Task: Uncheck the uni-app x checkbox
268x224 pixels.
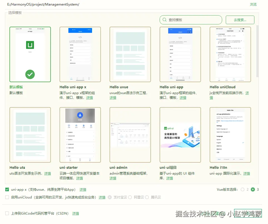Action: pos(7,189)
